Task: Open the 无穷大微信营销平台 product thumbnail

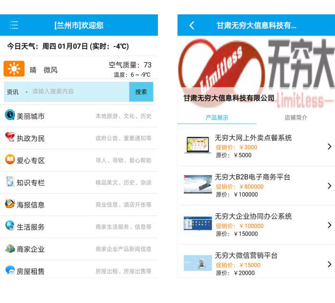Action: (198, 263)
